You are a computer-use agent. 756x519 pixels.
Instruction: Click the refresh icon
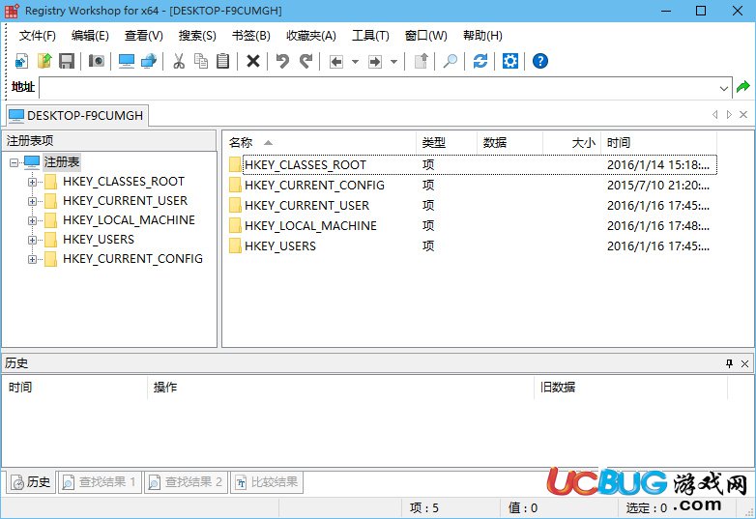[x=480, y=61]
